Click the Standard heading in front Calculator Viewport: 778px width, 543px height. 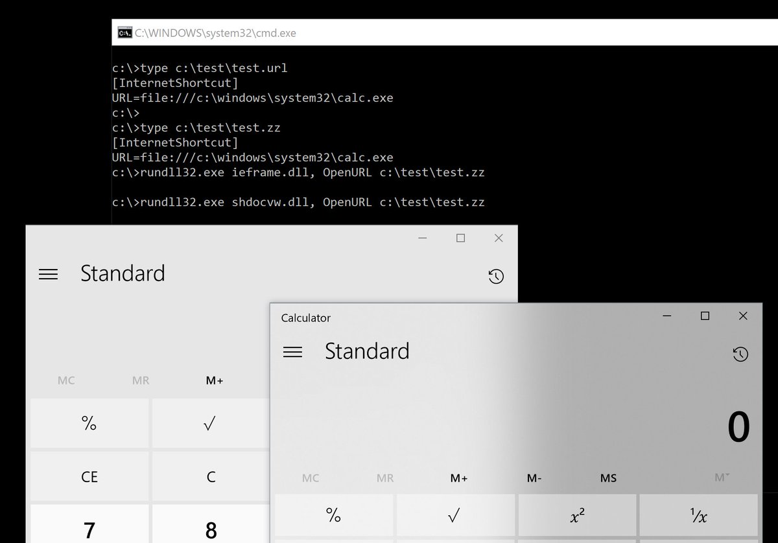367,351
